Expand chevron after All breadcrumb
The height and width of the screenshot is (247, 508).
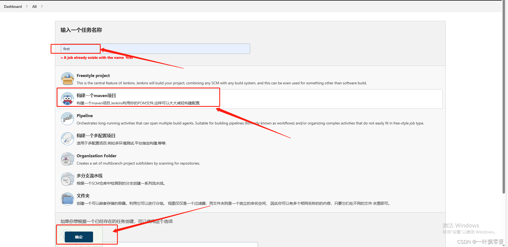pyautogui.click(x=42, y=6)
